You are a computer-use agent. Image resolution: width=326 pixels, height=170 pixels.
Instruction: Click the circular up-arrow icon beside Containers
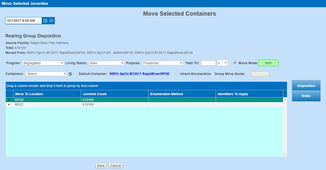(x=70, y=74)
